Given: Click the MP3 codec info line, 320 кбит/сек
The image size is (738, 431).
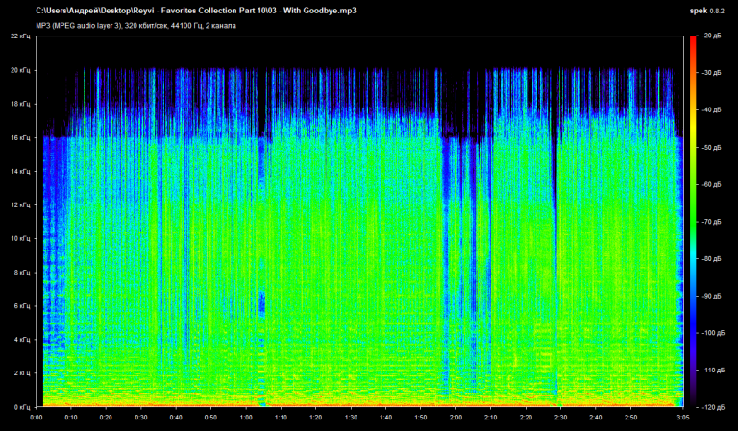Looking at the screenshot, I should click(135, 25).
